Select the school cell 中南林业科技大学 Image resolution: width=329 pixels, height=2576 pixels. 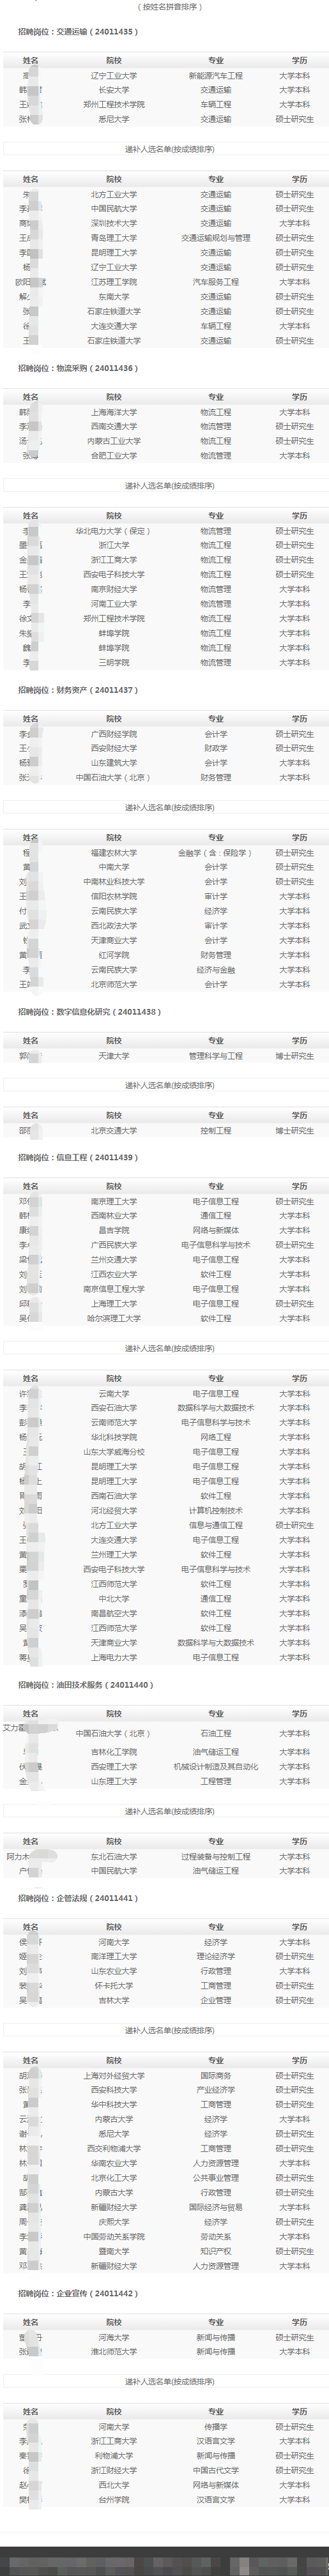(x=114, y=882)
